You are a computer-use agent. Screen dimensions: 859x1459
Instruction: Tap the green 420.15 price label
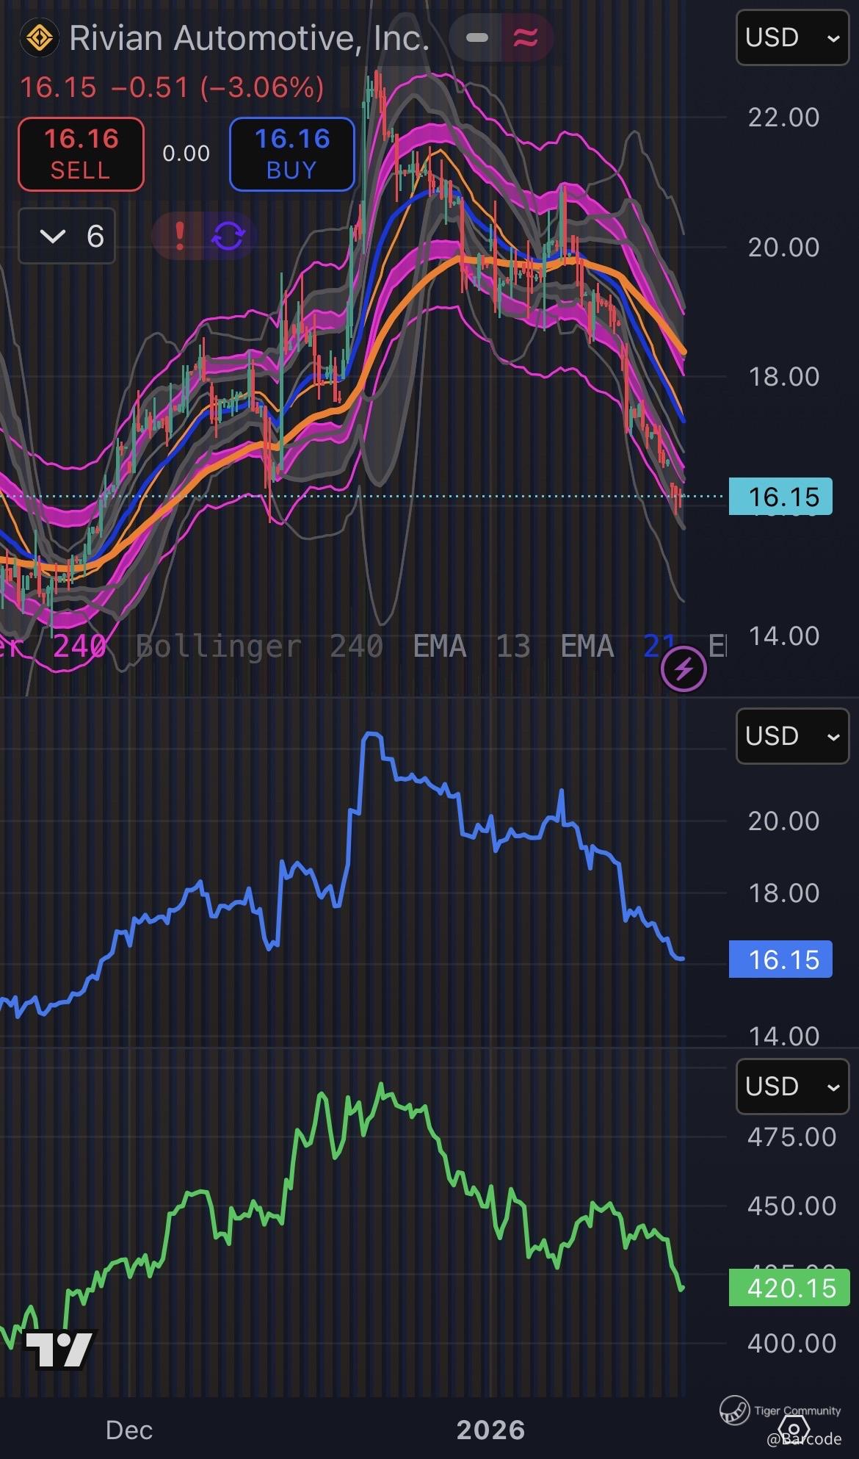(789, 1289)
